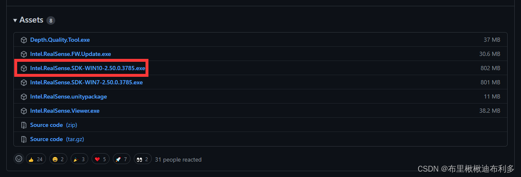The height and width of the screenshot is (177, 521).
Task: Download Depth.Quality.Tool.exe
Action: tap(60, 40)
